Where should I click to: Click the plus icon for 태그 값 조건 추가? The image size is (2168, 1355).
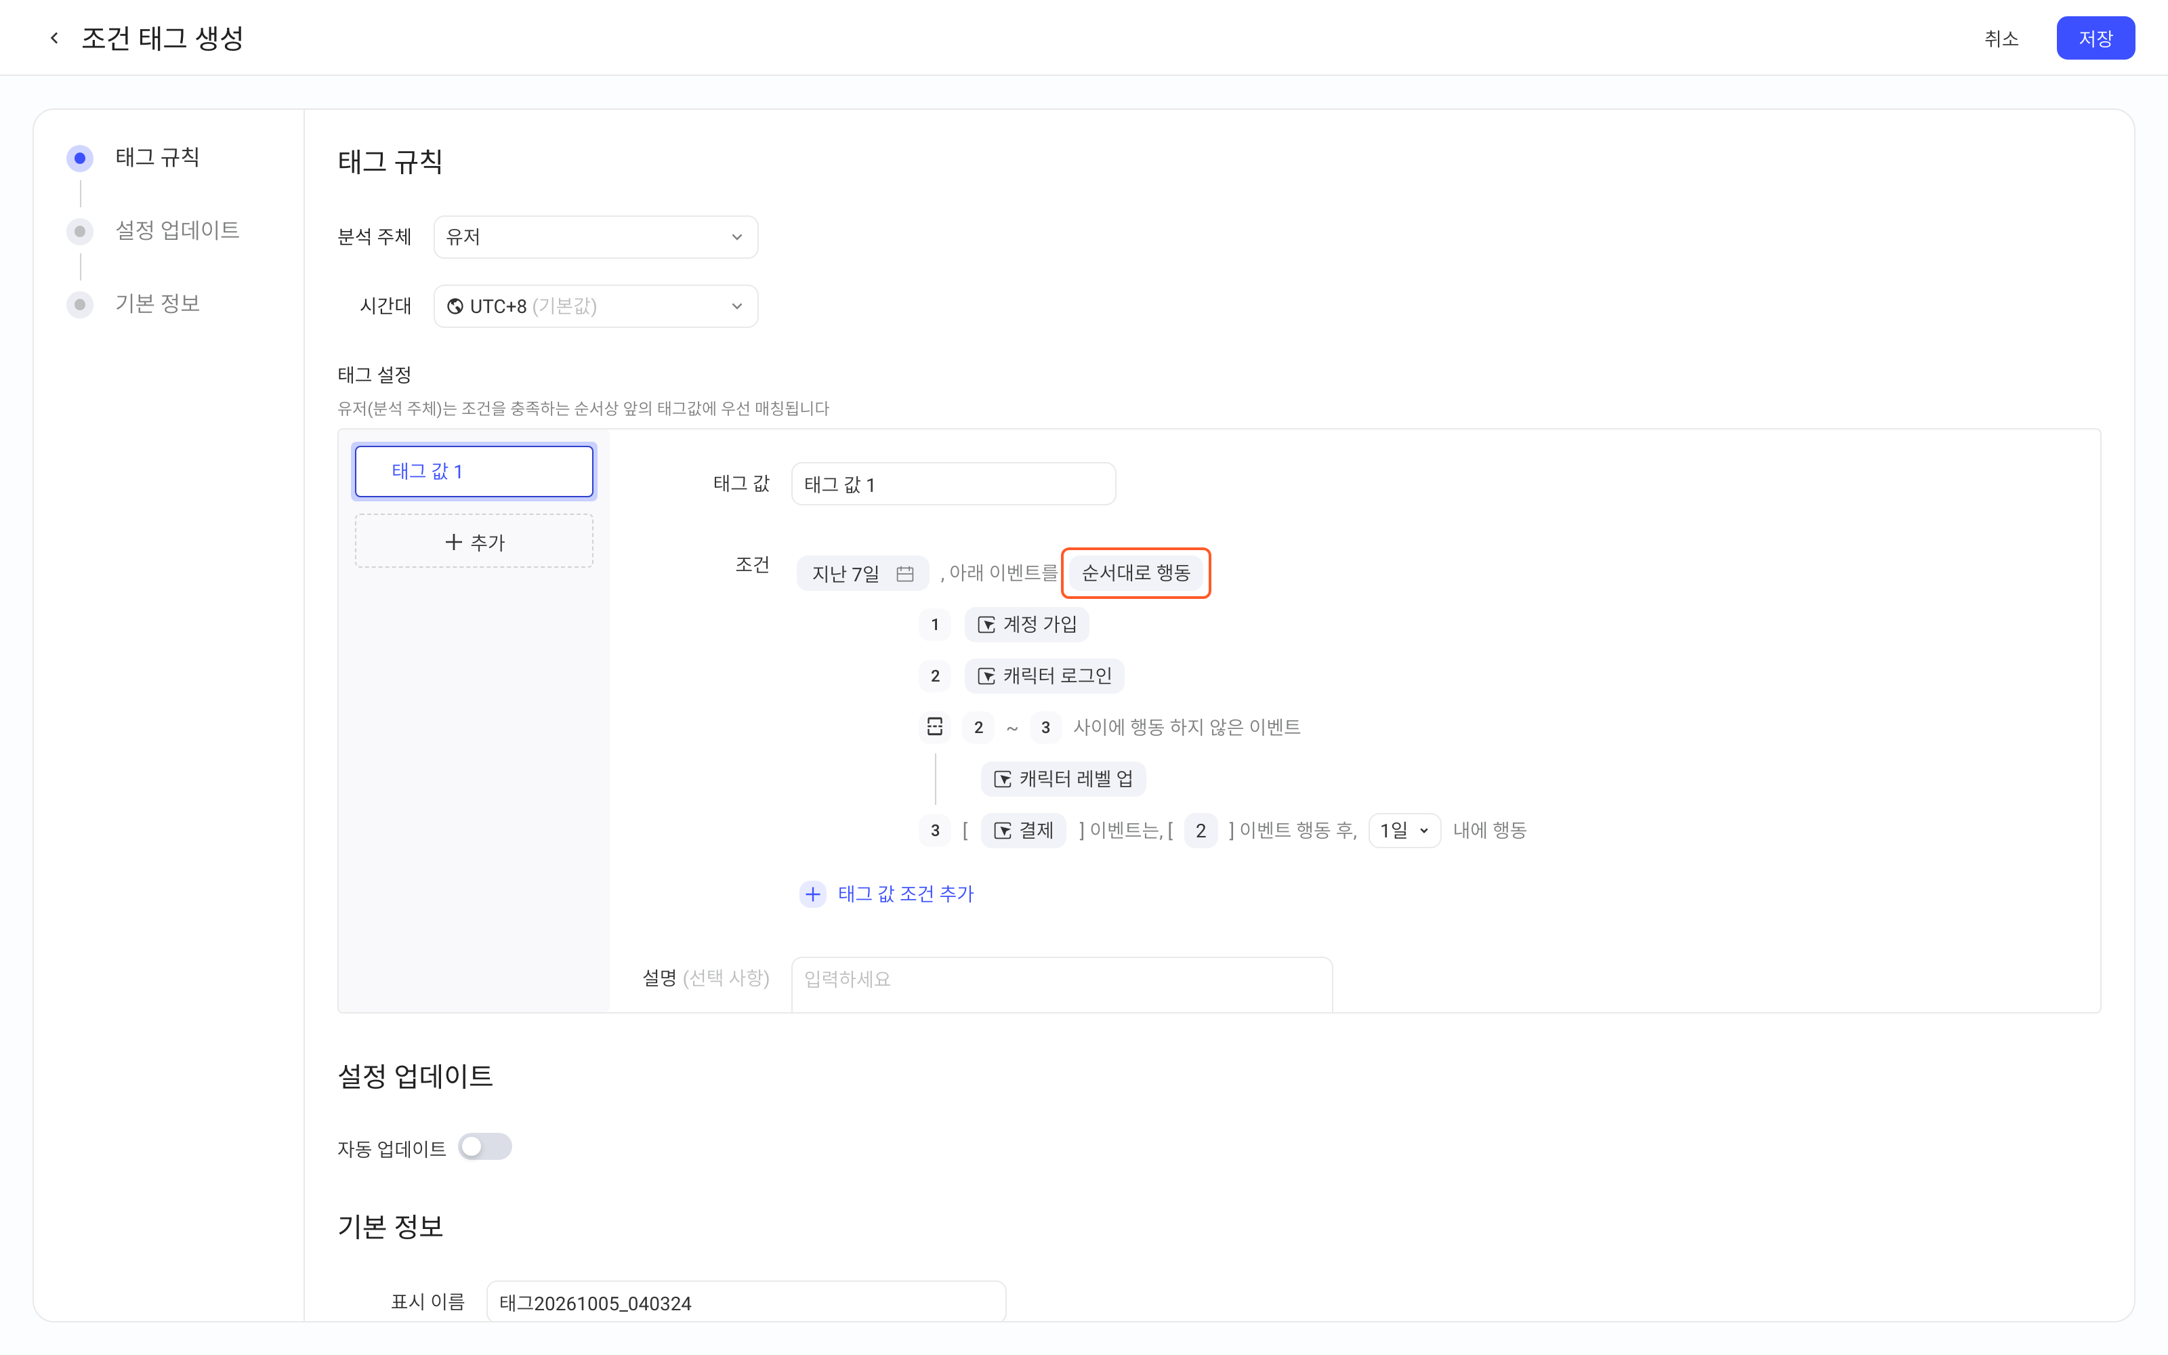812,894
